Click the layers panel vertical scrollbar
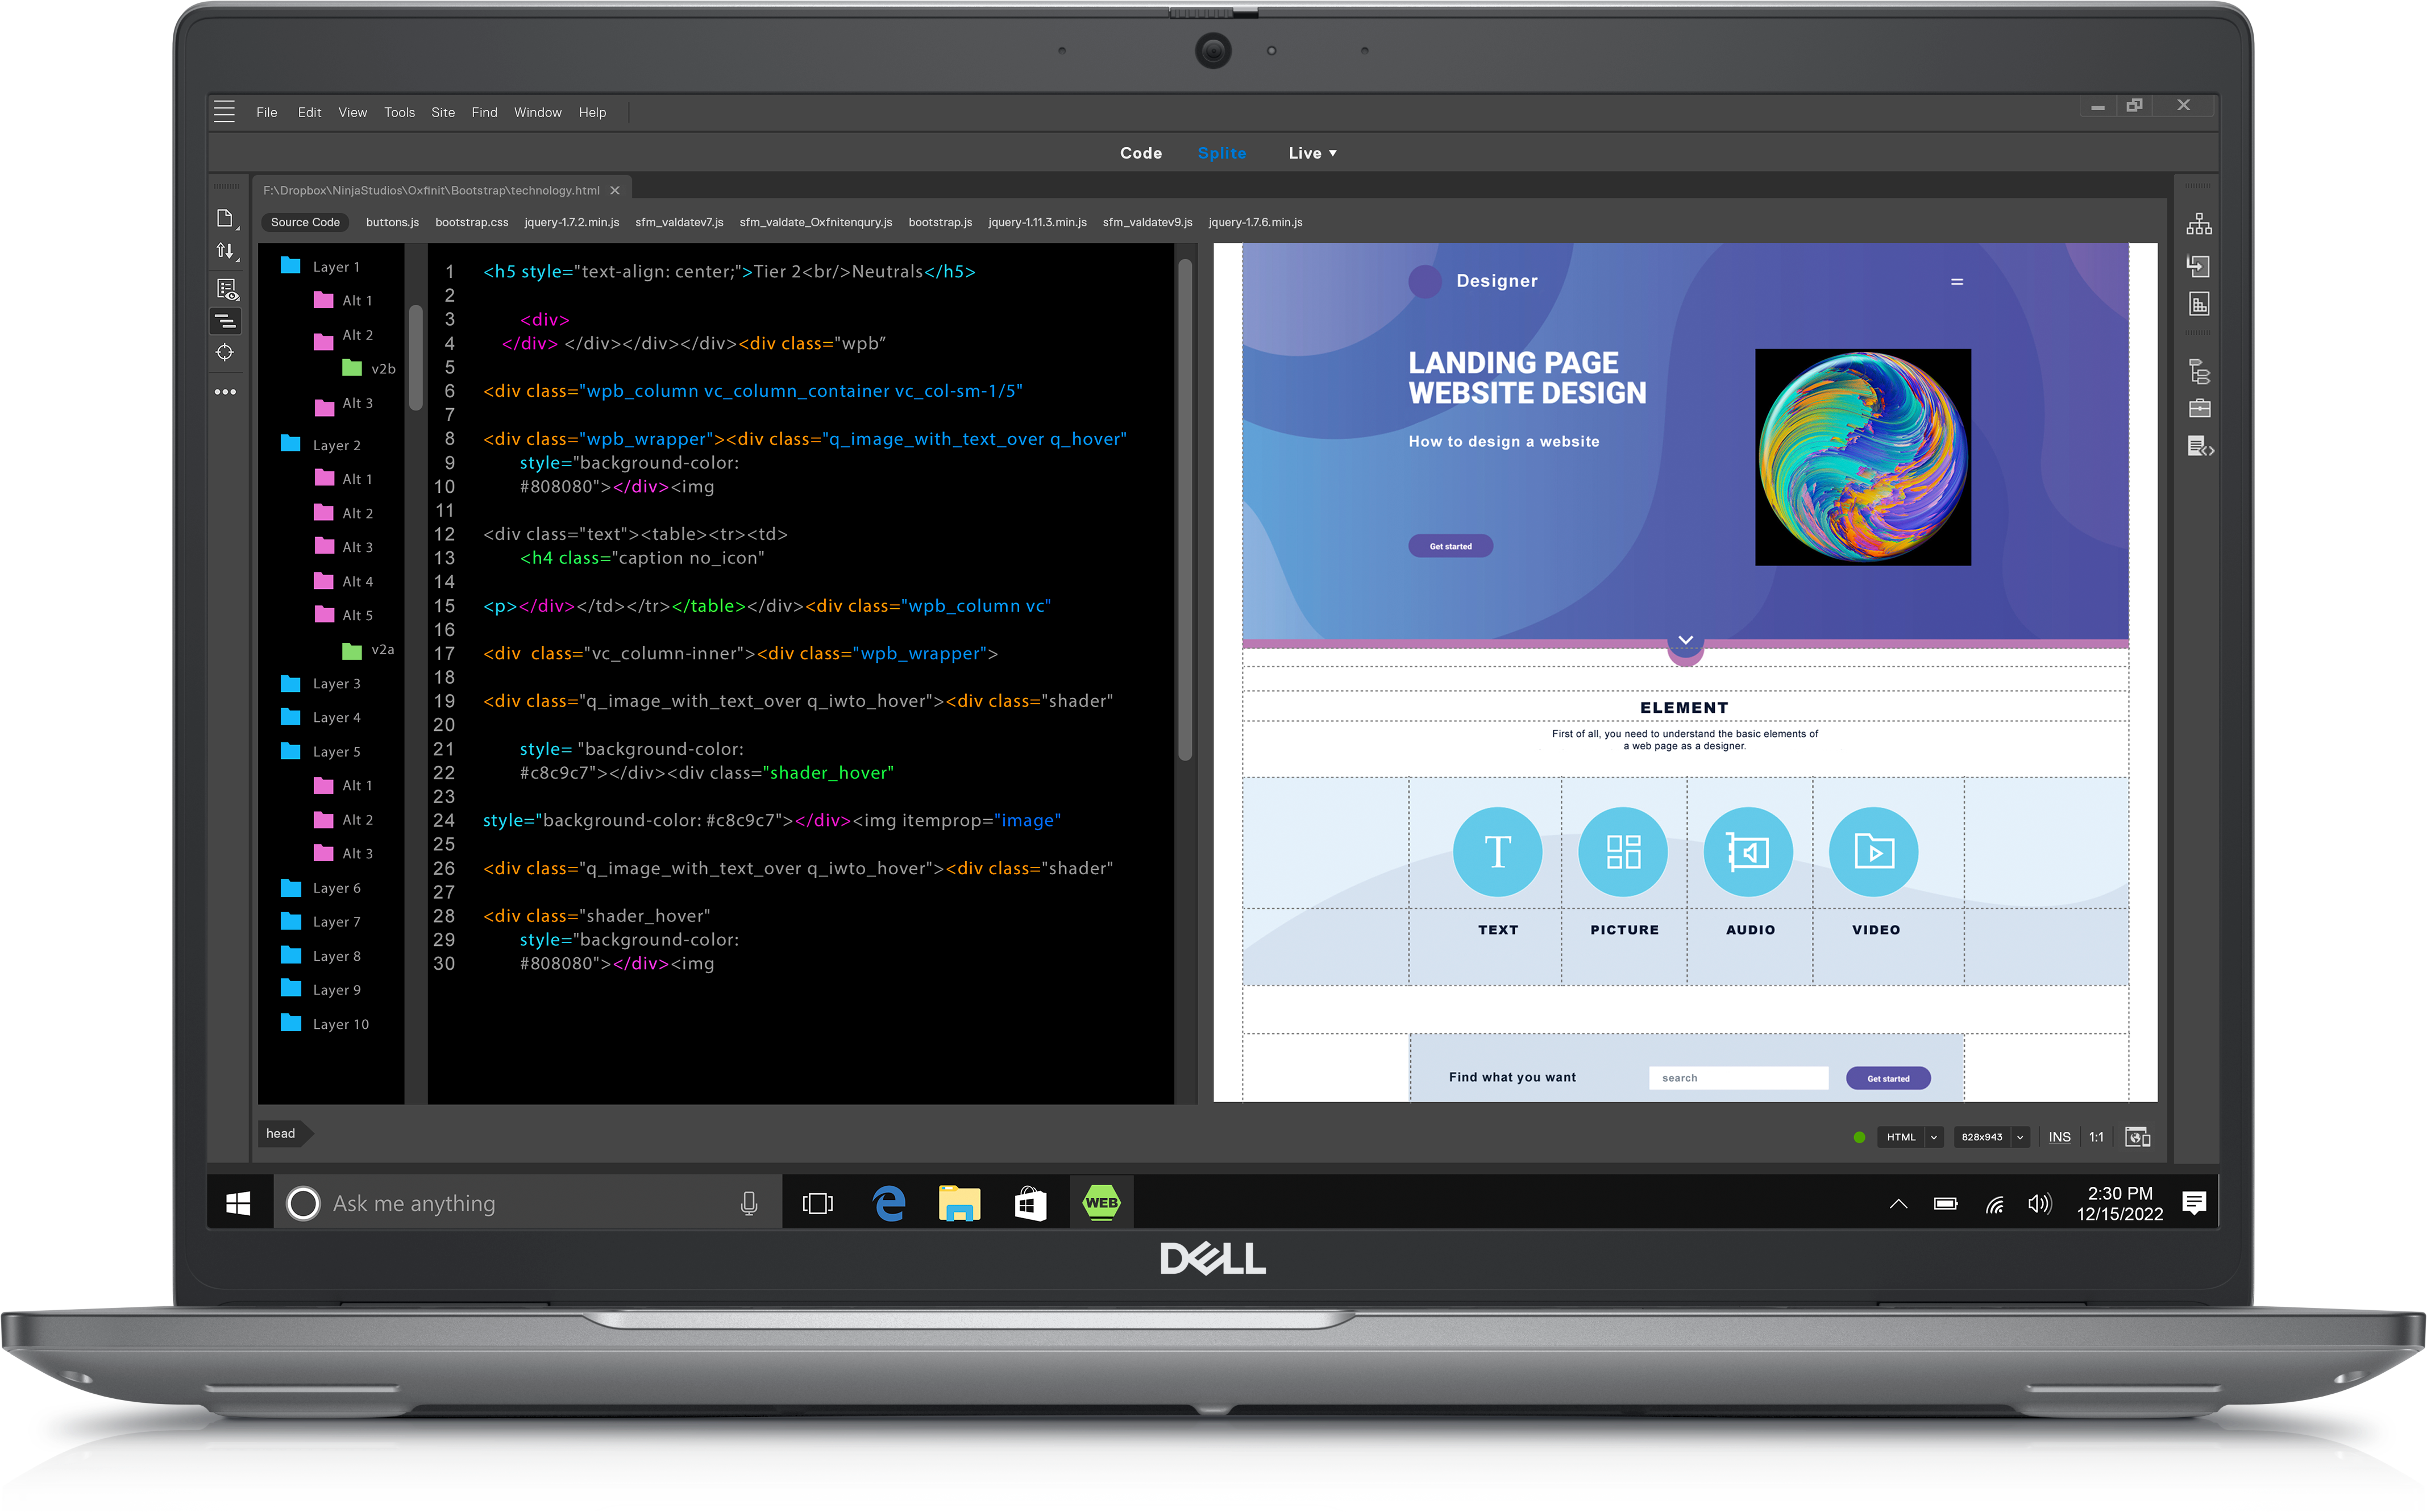 click(416, 358)
